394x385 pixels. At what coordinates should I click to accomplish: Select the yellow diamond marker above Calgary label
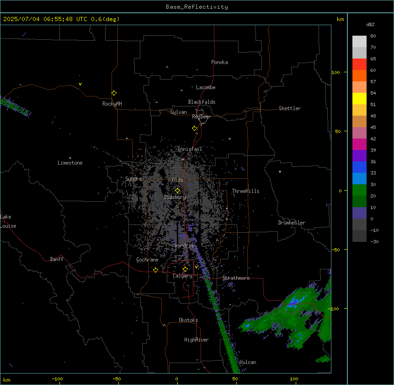tap(185, 269)
